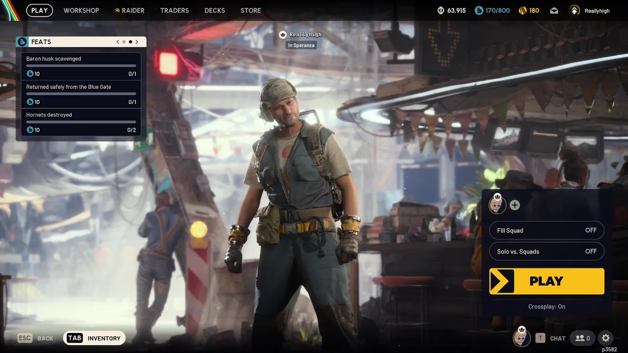The image size is (628, 353).
Task: Click the Blue Gate feat progress bar
Action: (x=81, y=94)
